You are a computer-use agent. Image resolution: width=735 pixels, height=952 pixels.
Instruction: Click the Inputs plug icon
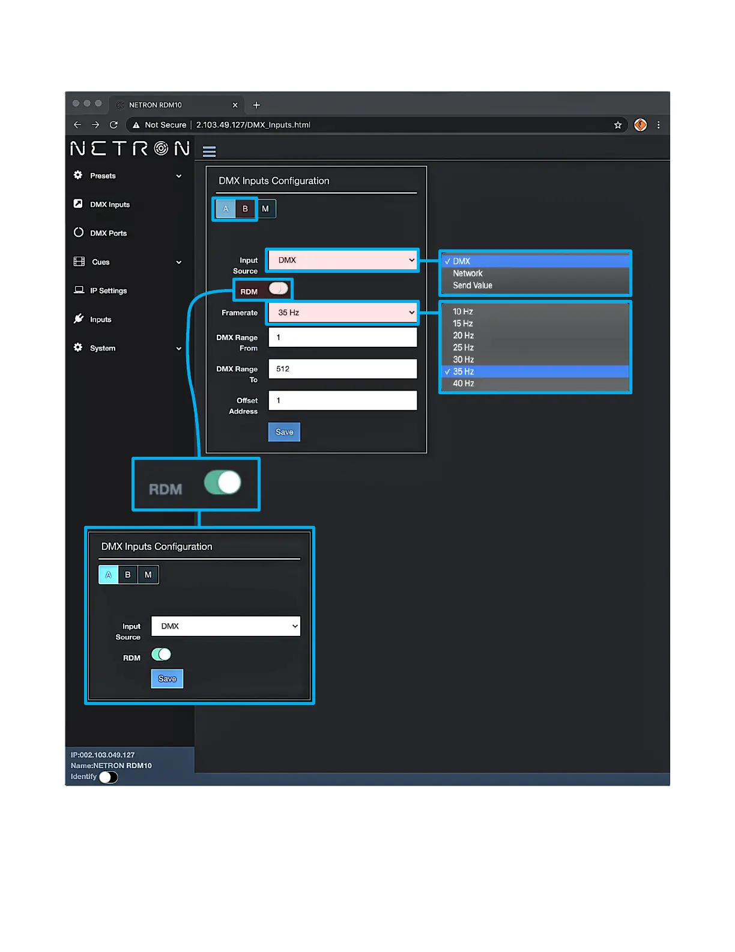(x=79, y=319)
